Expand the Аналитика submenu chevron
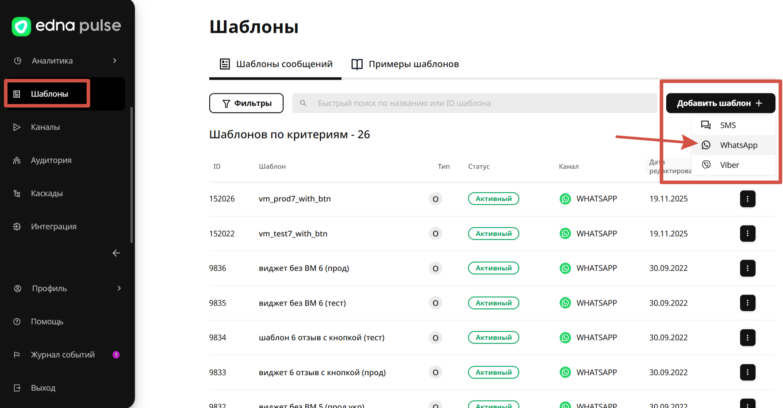 [115, 61]
